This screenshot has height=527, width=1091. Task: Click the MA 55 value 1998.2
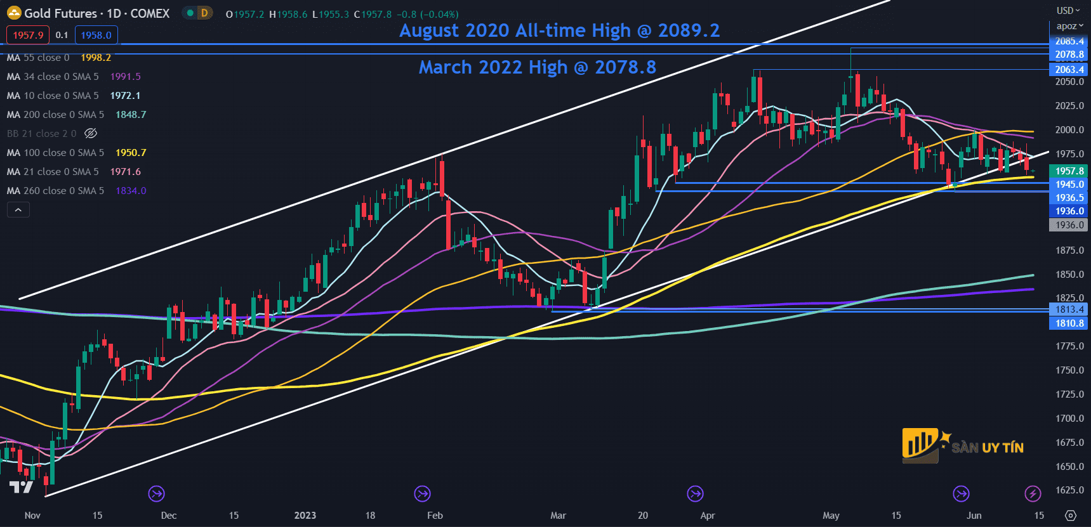tap(96, 57)
